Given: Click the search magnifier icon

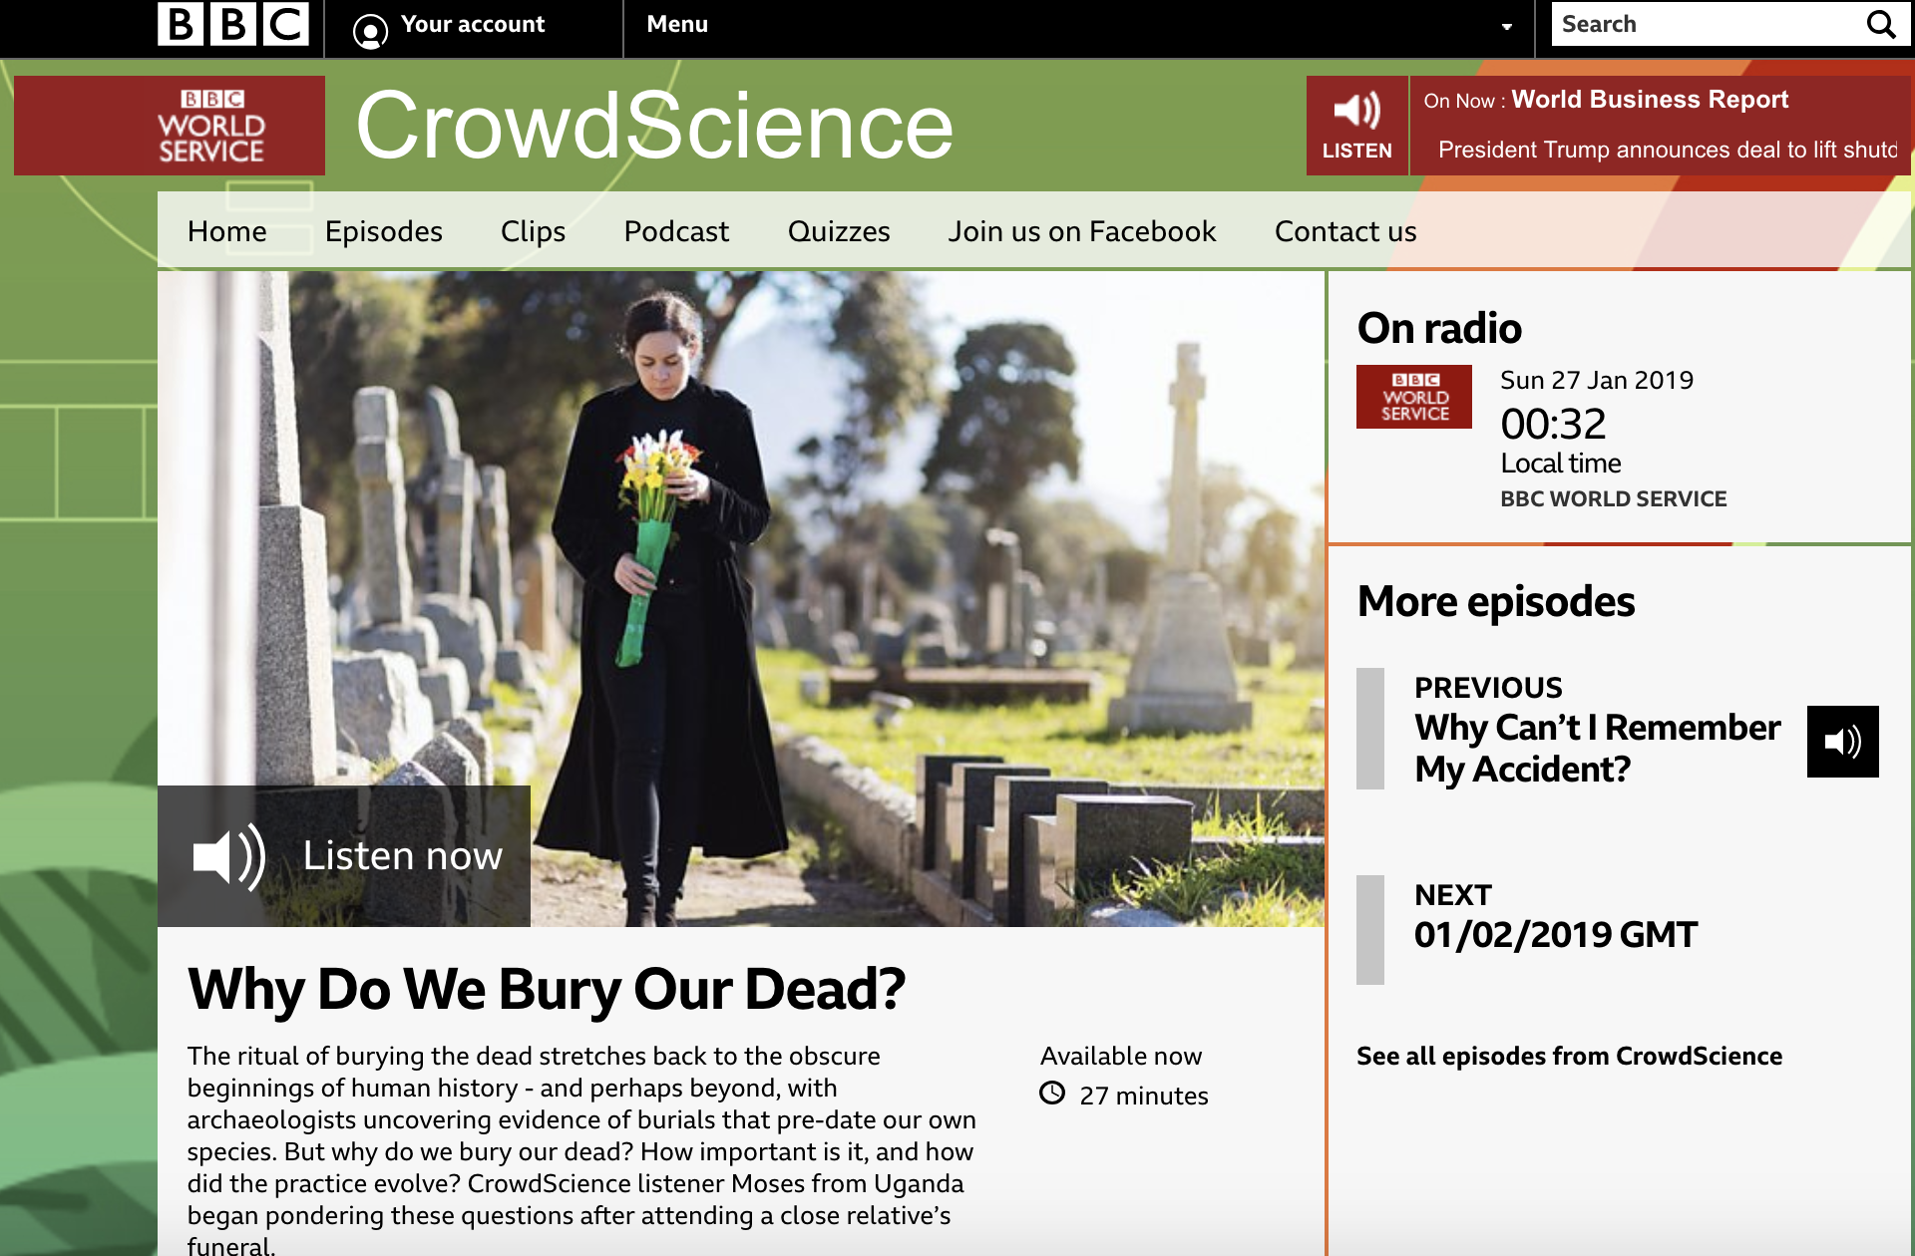Looking at the screenshot, I should [x=1881, y=24].
